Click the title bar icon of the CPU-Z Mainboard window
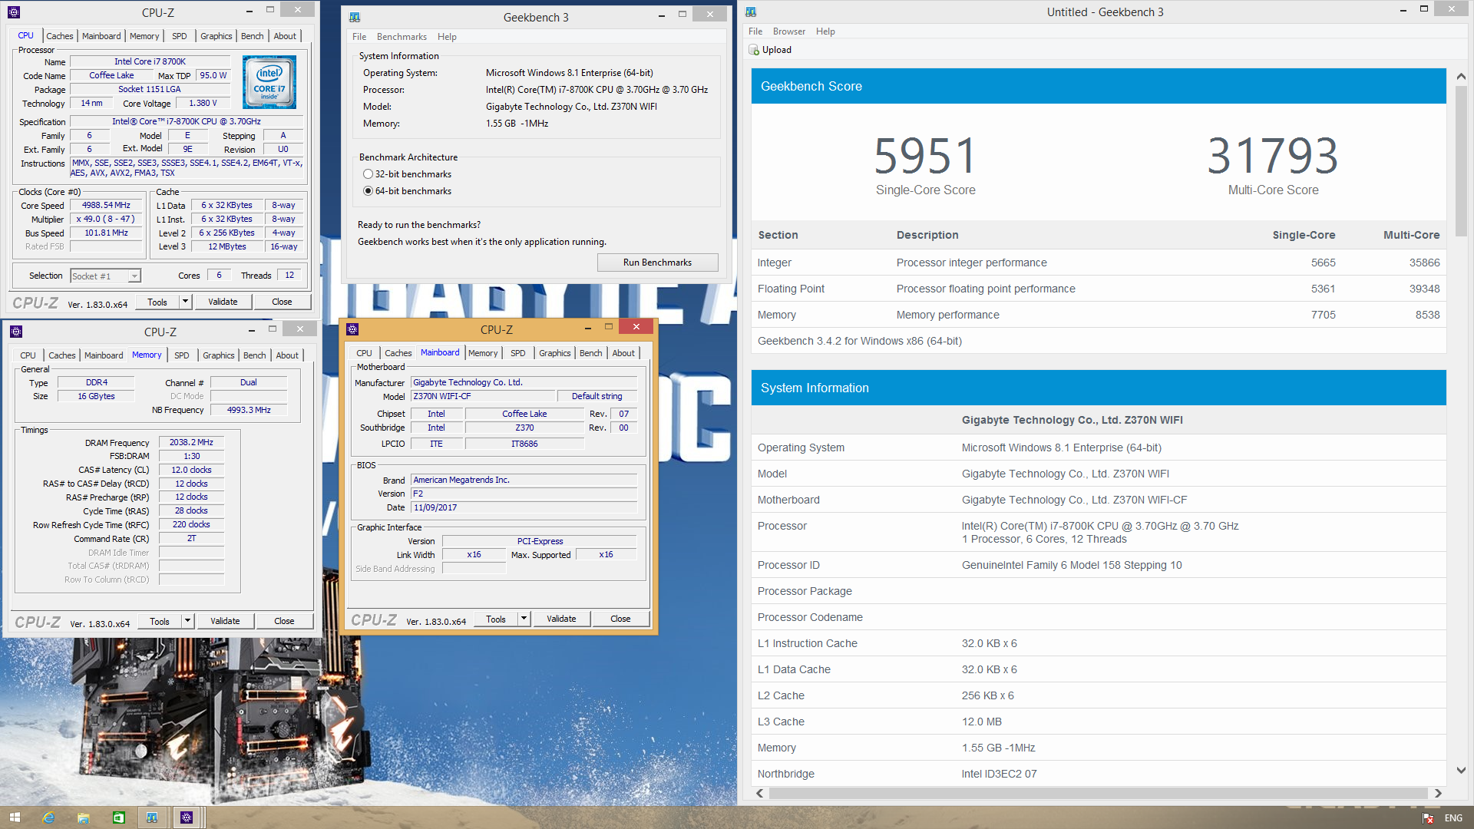This screenshot has height=829, width=1474. (352, 329)
